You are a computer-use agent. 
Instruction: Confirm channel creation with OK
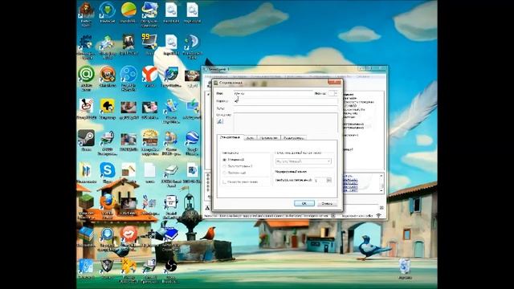(x=304, y=203)
